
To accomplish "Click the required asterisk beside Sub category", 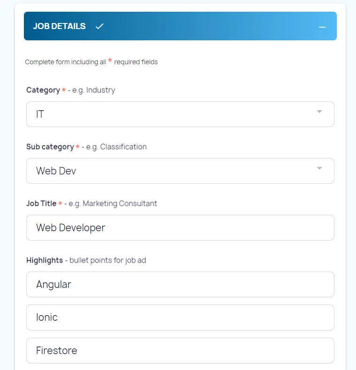I will point(78,147).
